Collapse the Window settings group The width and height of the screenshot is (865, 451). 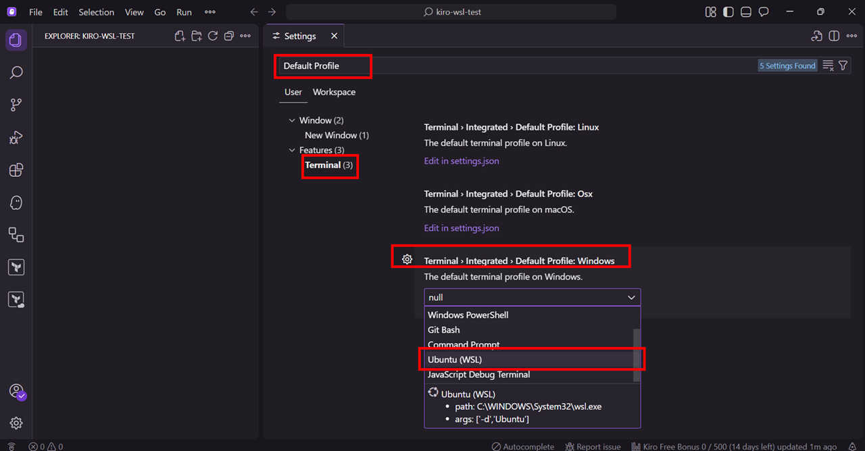point(292,121)
